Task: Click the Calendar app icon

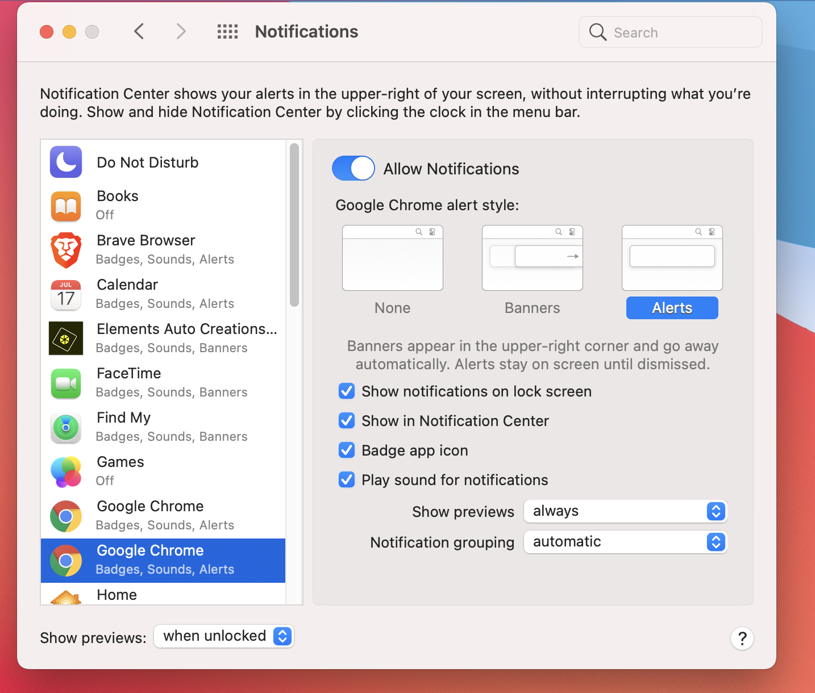Action: [x=66, y=295]
